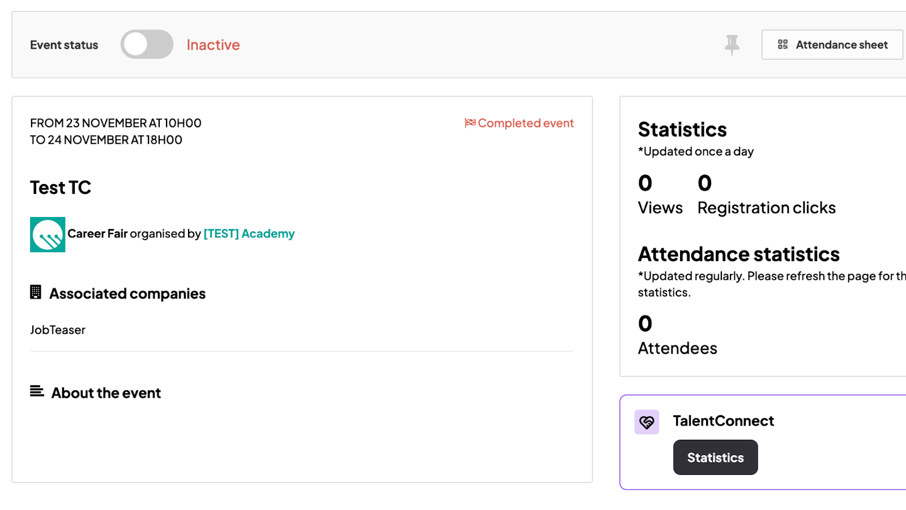Click the TalentConnect handshake icon
Screen dimensions: 906x510
point(647,422)
